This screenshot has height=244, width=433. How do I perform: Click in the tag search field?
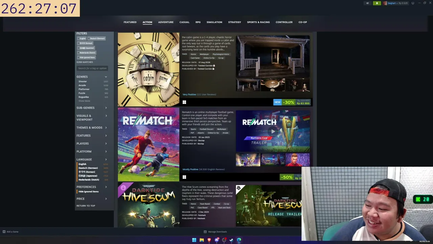(x=92, y=68)
